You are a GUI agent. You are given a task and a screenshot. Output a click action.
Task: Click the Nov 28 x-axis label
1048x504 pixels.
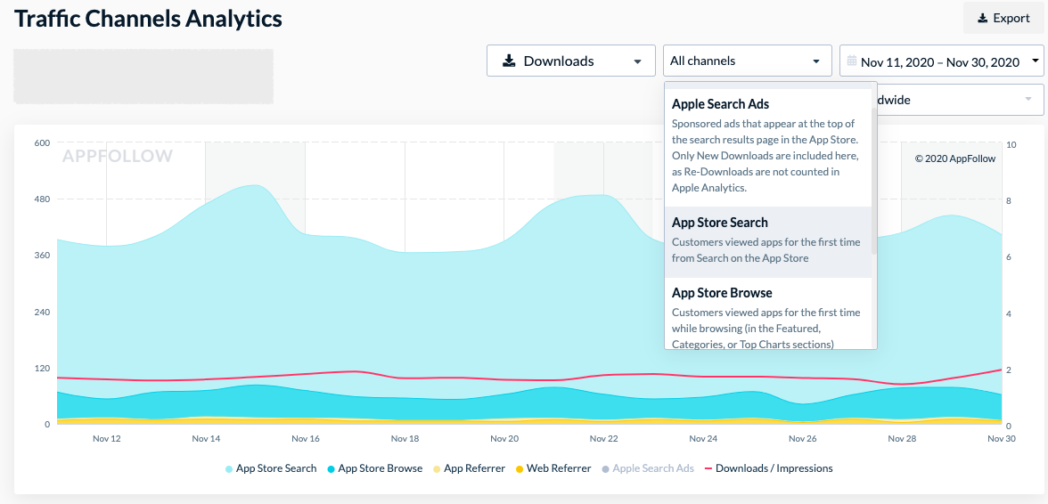pos(902,439)
